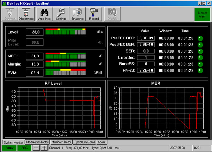Click the Connect toolbar icon
Viewport: 212px width, 152px height.
(x=9, y=14)
